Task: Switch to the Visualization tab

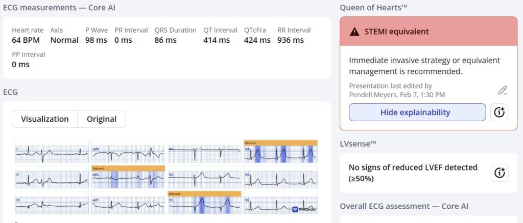Action: coord(44,119)
